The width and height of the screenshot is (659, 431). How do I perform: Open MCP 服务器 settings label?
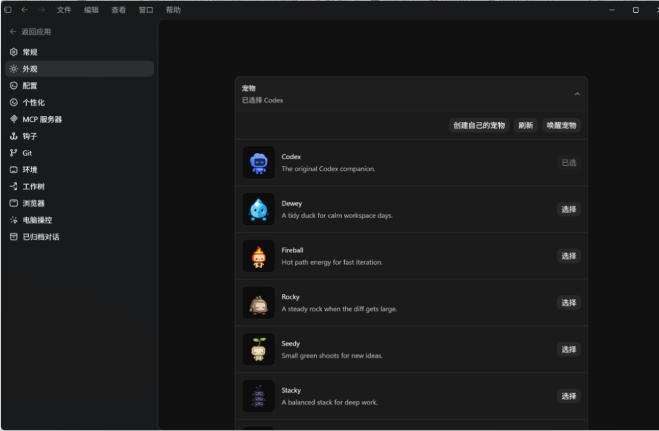[42, 119]
